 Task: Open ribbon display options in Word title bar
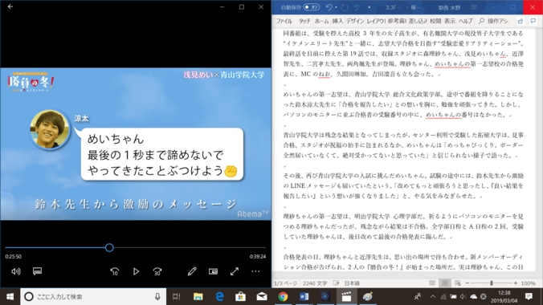[474, 7]
